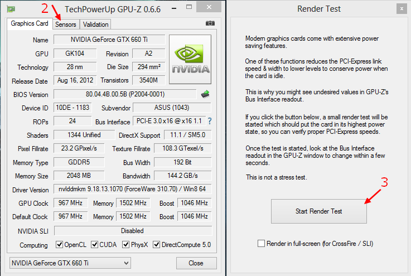
Task: Click the Die Size value 294 mm²
Action: (x=149, y=67)
